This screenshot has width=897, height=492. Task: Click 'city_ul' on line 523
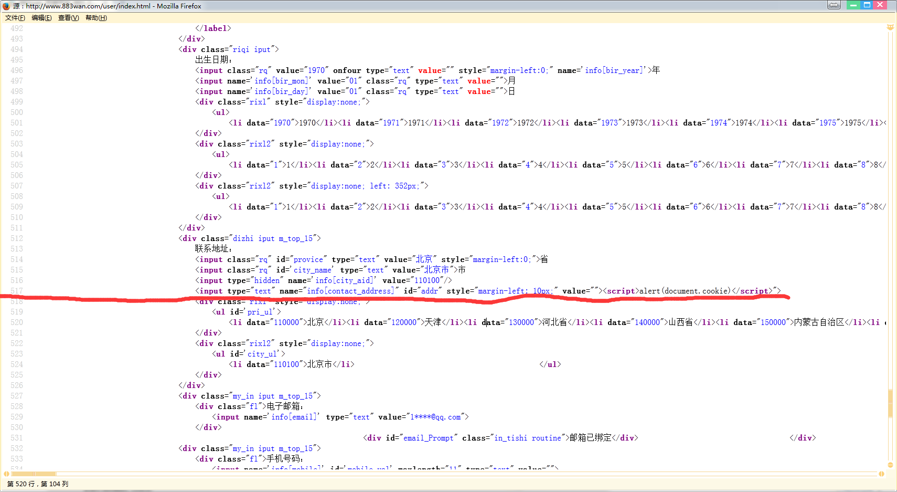pyautogui.click(x=262, y=354)
